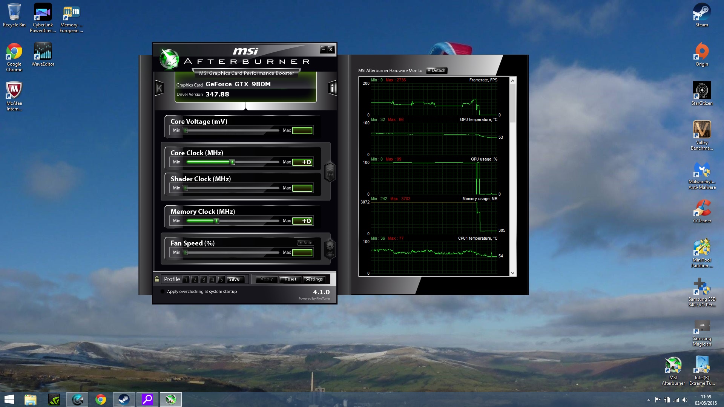Open the Kombustor K side button
This screenshot has height=407, width=724.
pyautogui.click(x=159, y=88)
